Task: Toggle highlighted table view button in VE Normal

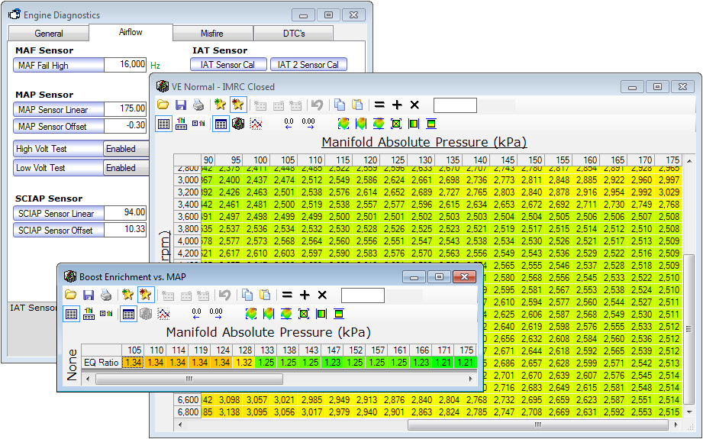Action: (221, 124)
